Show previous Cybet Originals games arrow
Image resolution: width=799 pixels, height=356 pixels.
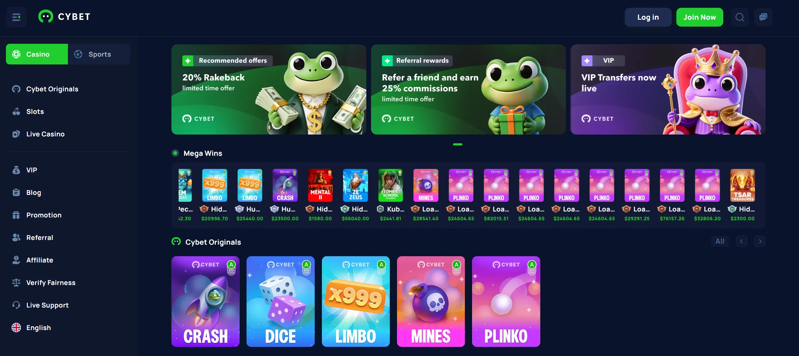[x=741, y=241]
